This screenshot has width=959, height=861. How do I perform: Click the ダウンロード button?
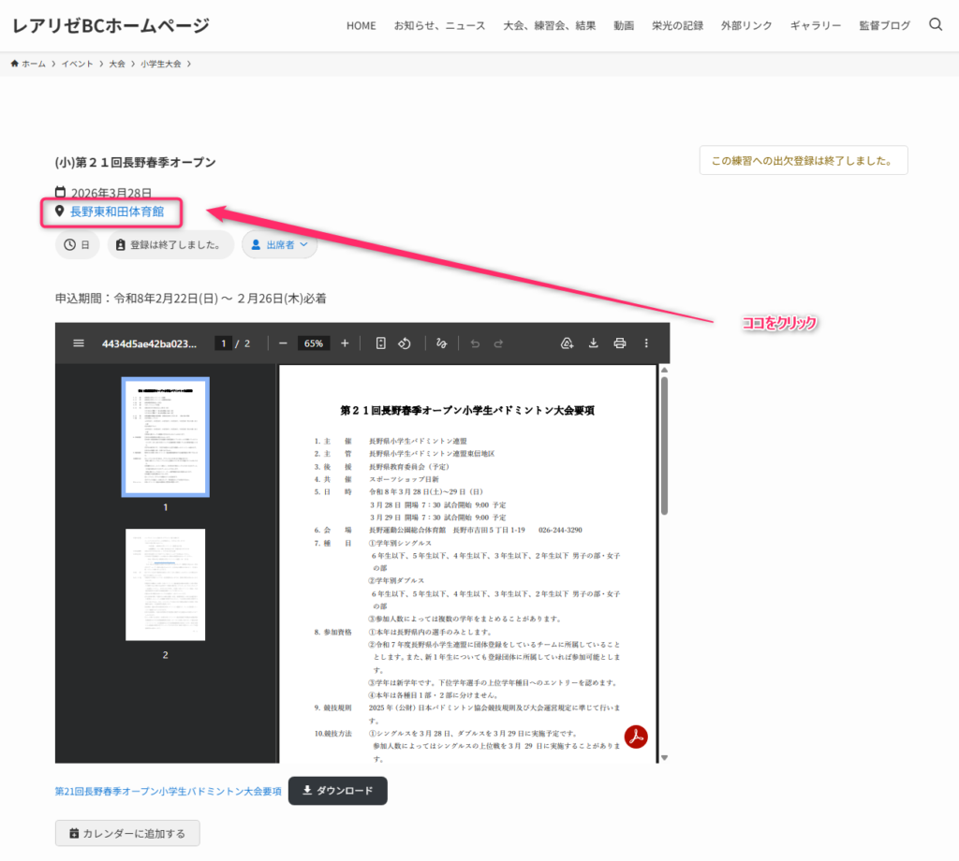337,791
